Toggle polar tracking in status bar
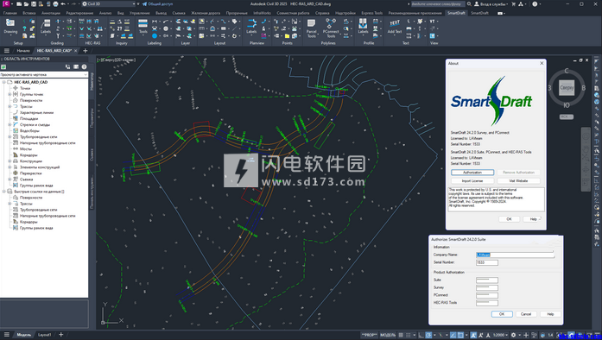This screenshot has height=340, width=602. click(428, 335)
